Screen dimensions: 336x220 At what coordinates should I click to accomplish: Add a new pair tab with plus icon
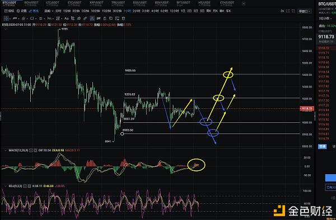coord(244,3)
